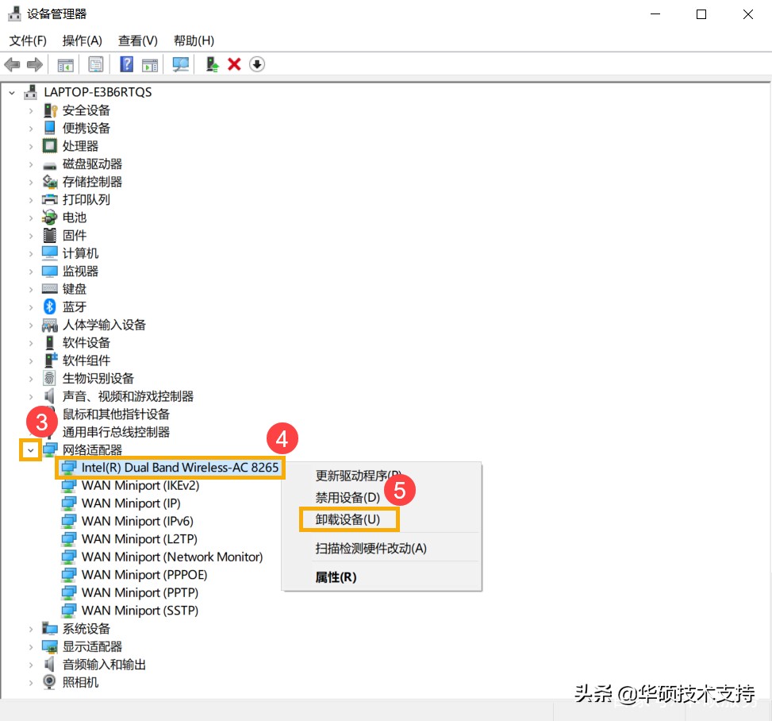Click the Forward navigation arrow icon
The image size is (772, 721).
34,64
